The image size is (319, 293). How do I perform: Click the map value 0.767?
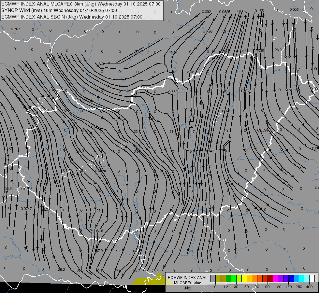click(x=15, y=29)
